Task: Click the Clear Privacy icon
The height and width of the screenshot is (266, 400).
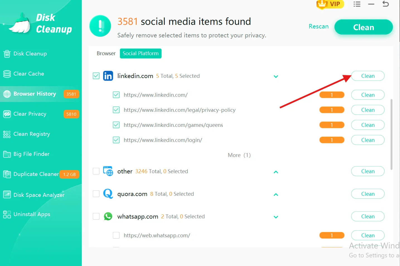Action: click(7, 114)
